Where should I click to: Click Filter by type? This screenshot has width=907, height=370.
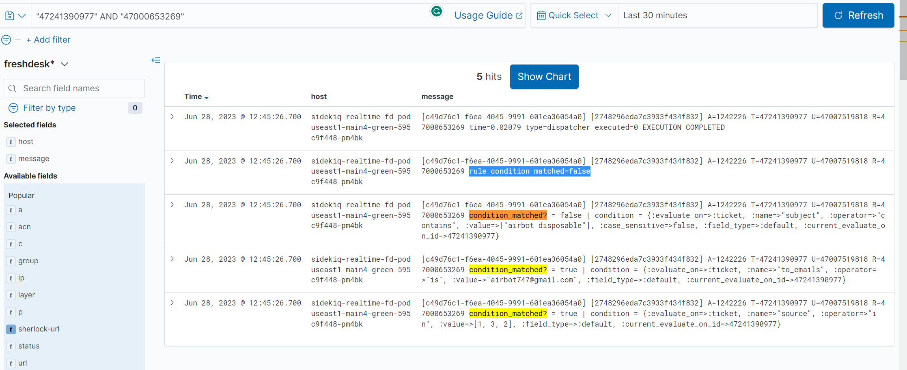coord(50,108)
